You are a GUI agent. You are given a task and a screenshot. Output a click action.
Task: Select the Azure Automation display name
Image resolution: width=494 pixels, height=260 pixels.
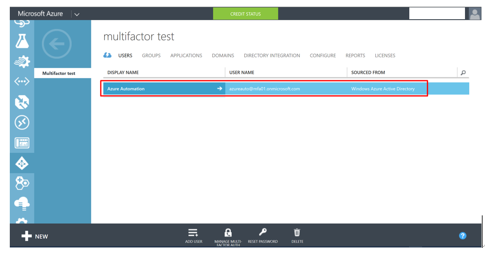pos(126,89)
